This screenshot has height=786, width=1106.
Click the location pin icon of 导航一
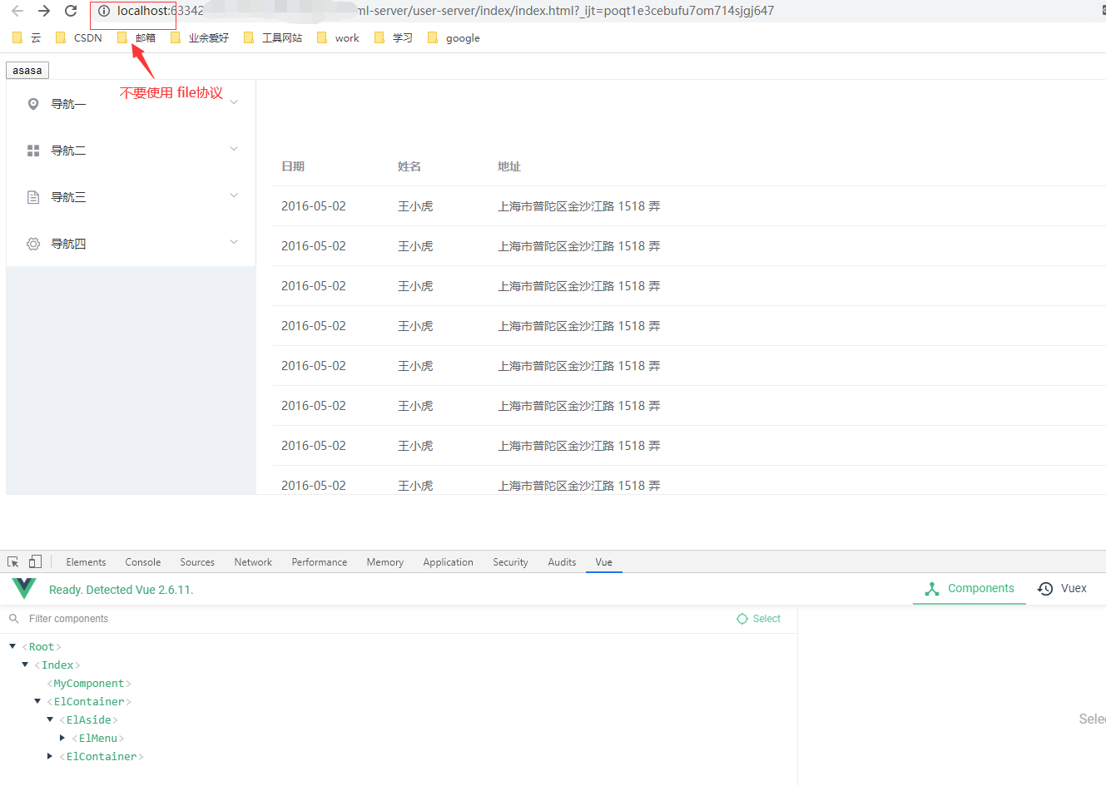tap(33, 104)
